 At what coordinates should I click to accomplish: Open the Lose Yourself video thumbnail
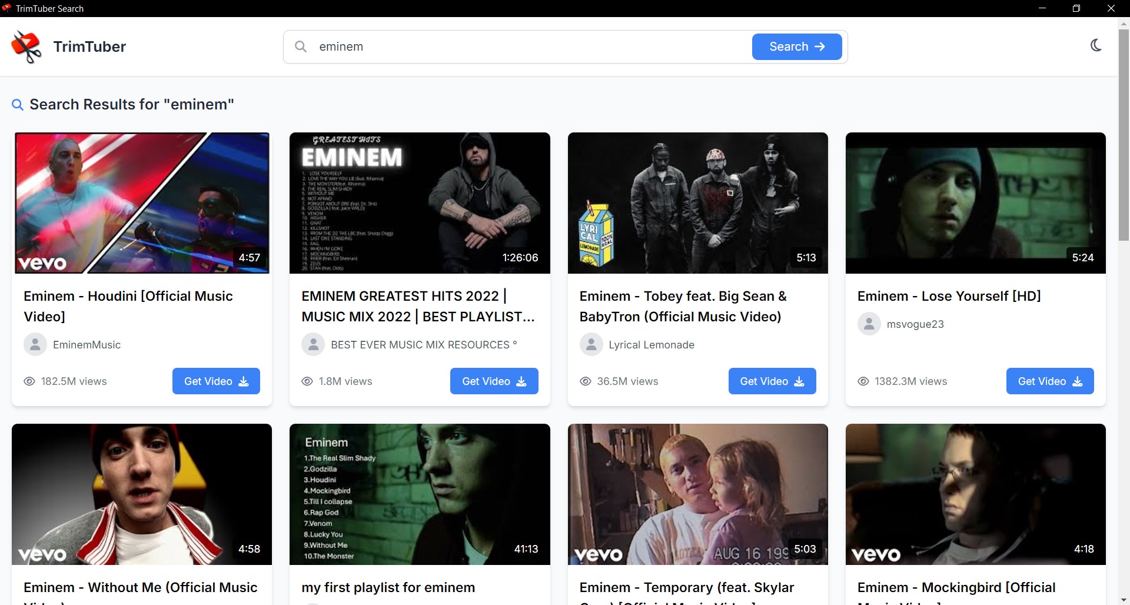pyautogui.click(x=976, y=203)
